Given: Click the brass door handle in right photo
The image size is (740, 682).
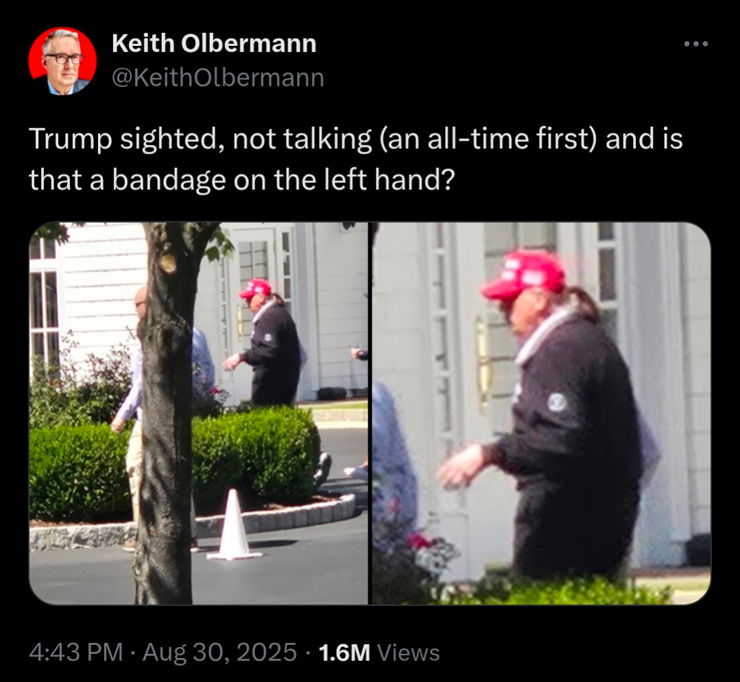Looking at the screenshot, I should (483, 362).
